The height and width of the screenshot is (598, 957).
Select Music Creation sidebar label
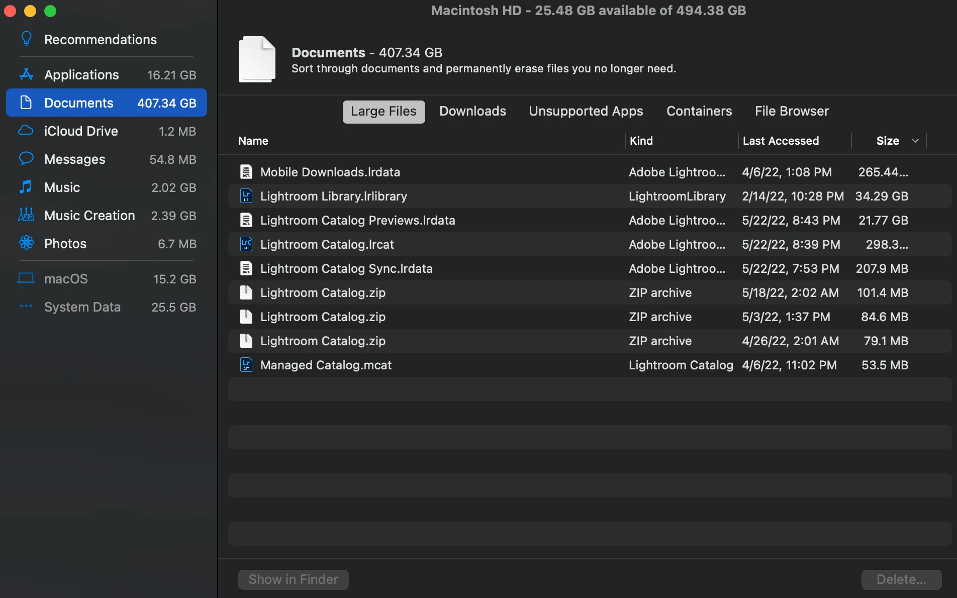89,215
